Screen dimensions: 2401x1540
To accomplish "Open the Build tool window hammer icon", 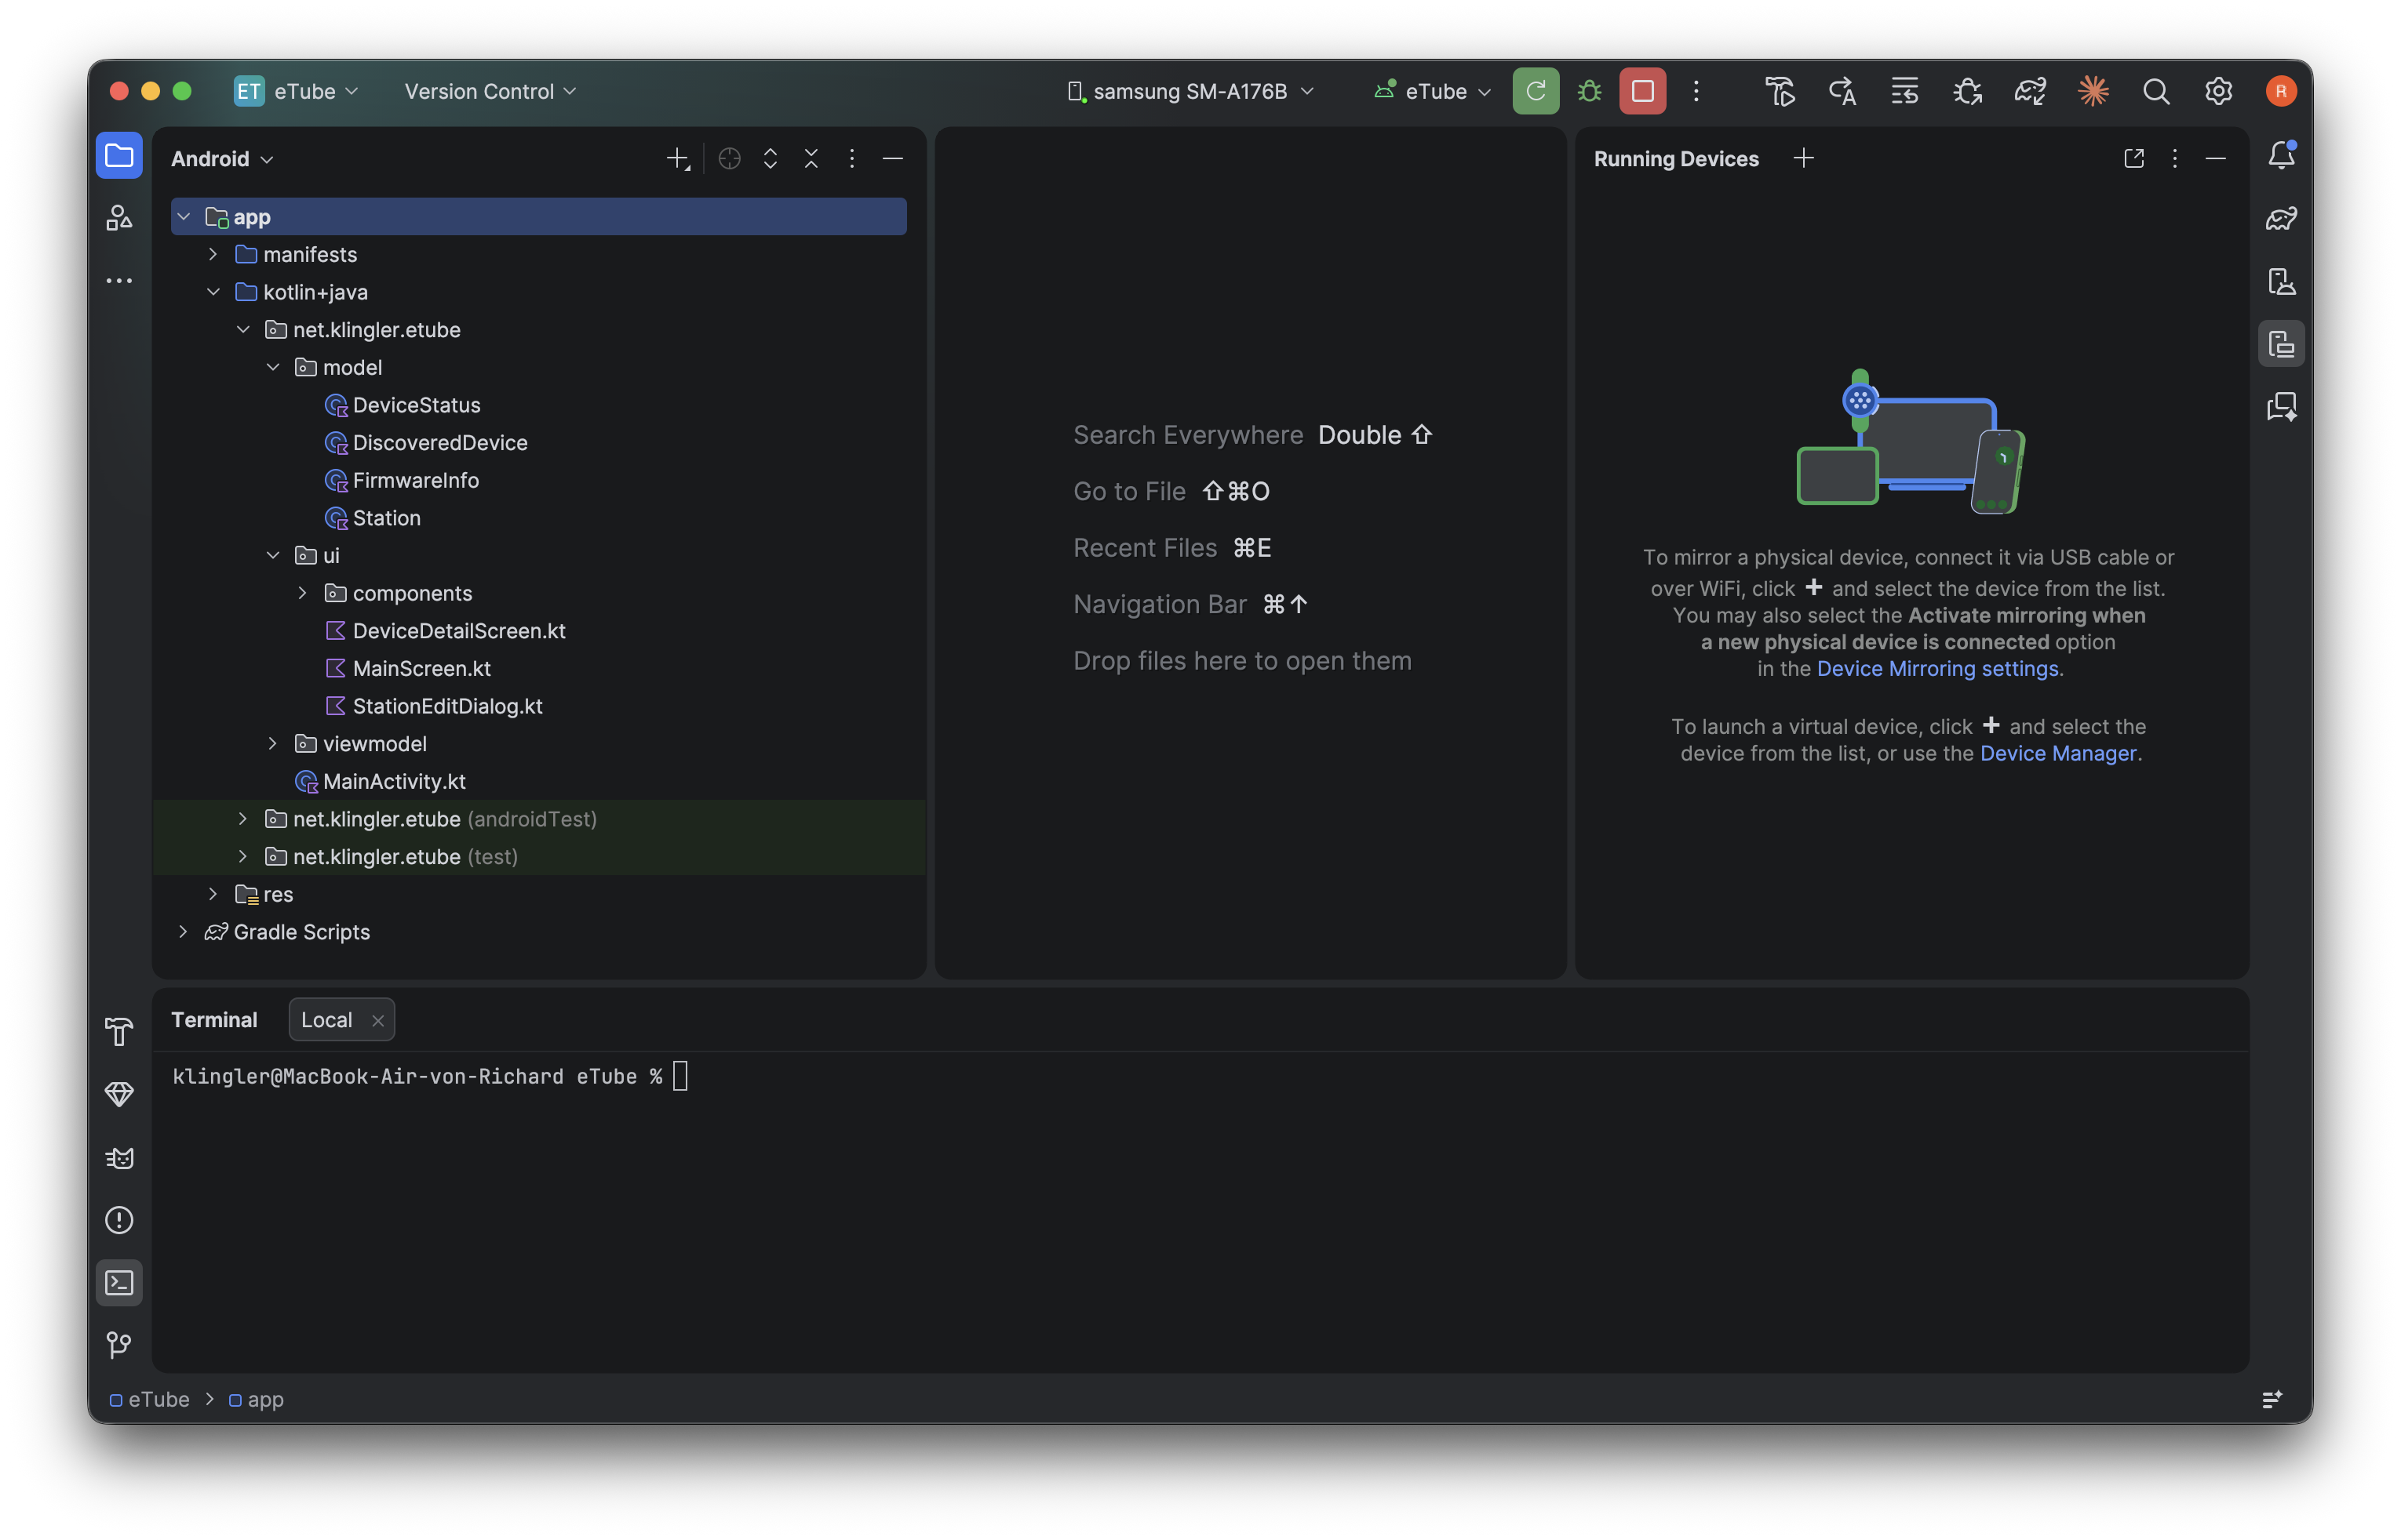I will 119,1031.
